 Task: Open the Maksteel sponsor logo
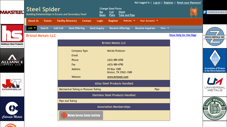click(12, 12)
